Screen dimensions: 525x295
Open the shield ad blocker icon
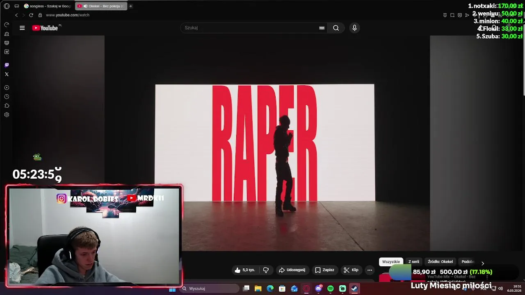(460, 15)
